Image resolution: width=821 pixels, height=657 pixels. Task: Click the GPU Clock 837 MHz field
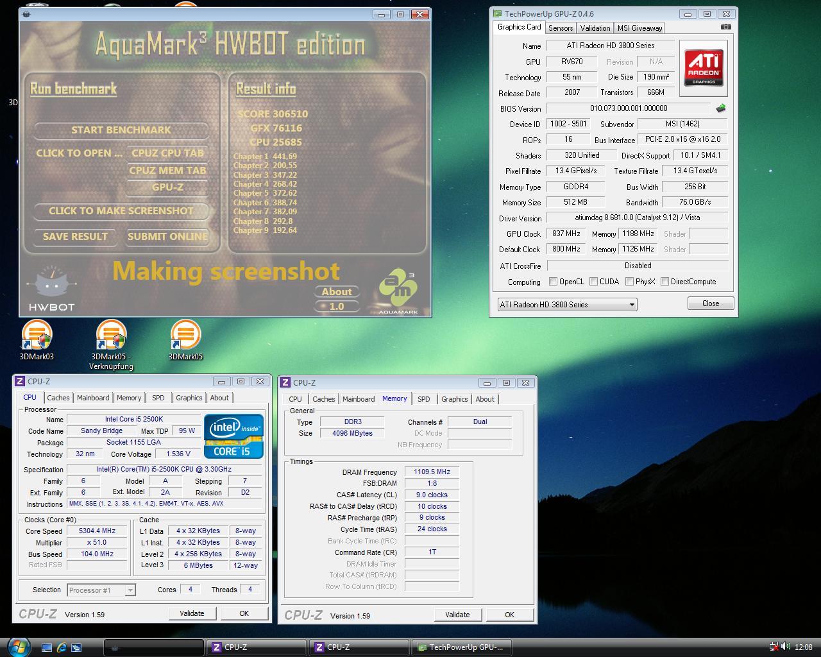[x=566, y=234]
